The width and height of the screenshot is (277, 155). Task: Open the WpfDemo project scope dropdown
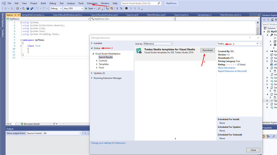point(48,19)
